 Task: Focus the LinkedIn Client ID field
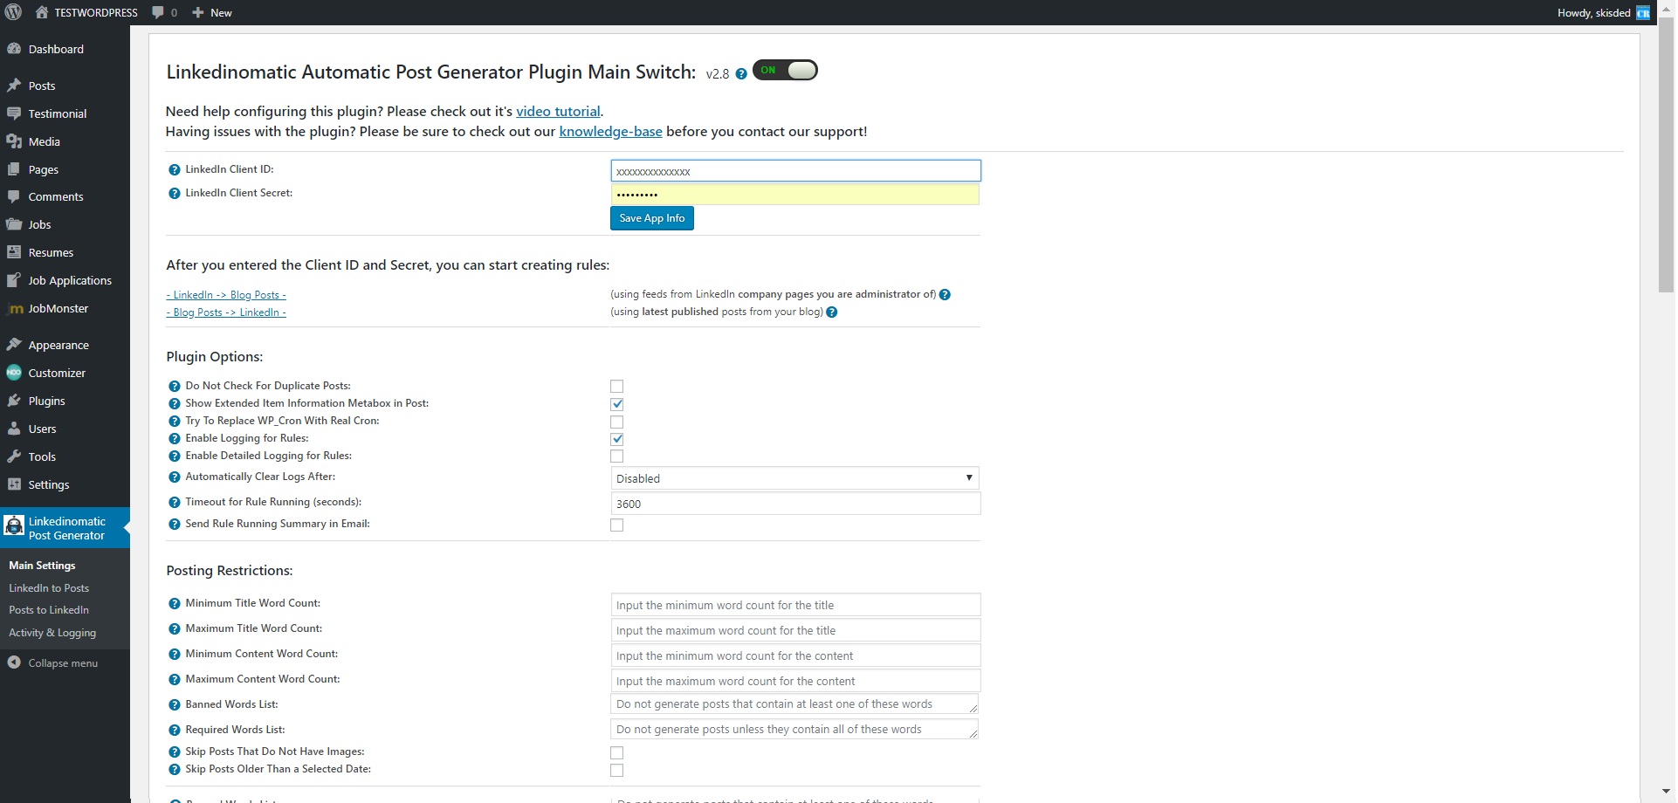[795, 171]
